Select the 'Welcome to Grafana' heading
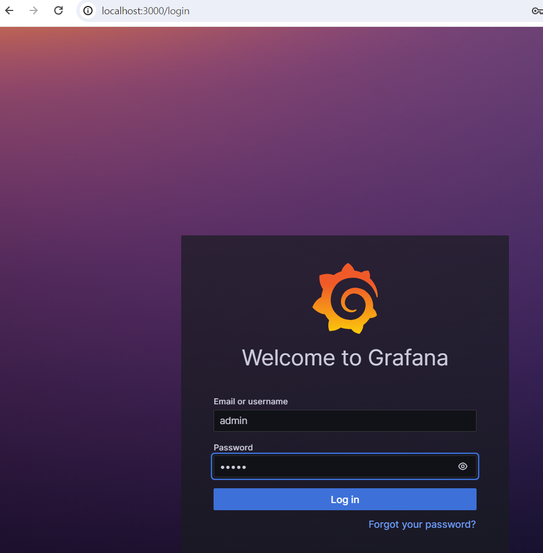The image size is (543, 553). pos(345,358)
